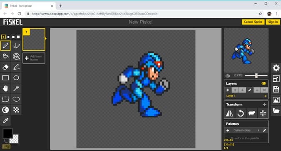Viewport: 281px width, 151px height.
Task: Align image to the center icon
Action: point(263,113)
